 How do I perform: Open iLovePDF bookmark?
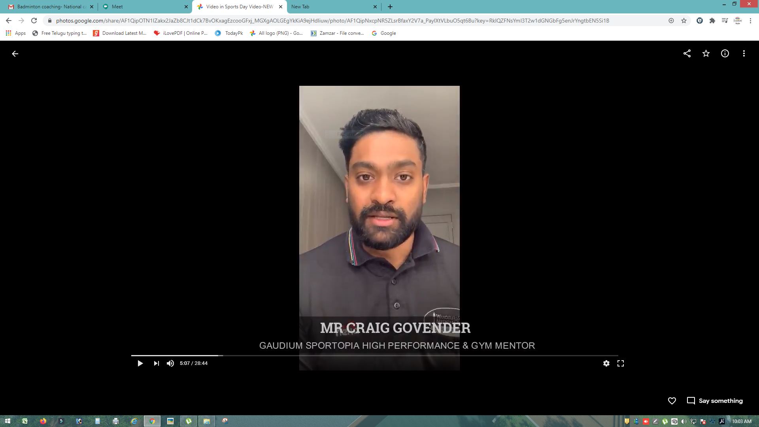tap(181, 33)
